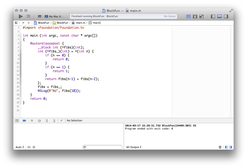This screenshot has width=247, height=168.
Task: Open the All Output console dropdown
Action: [134, 147]
